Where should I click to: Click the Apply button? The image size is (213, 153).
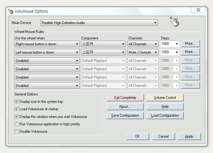189,136
